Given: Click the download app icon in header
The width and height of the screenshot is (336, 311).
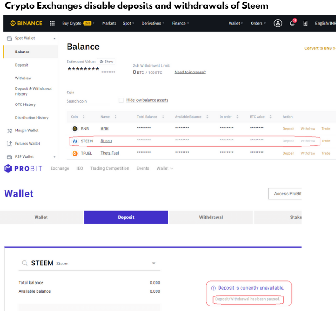Looking at the screenshot, I should [x=305, y=23].
